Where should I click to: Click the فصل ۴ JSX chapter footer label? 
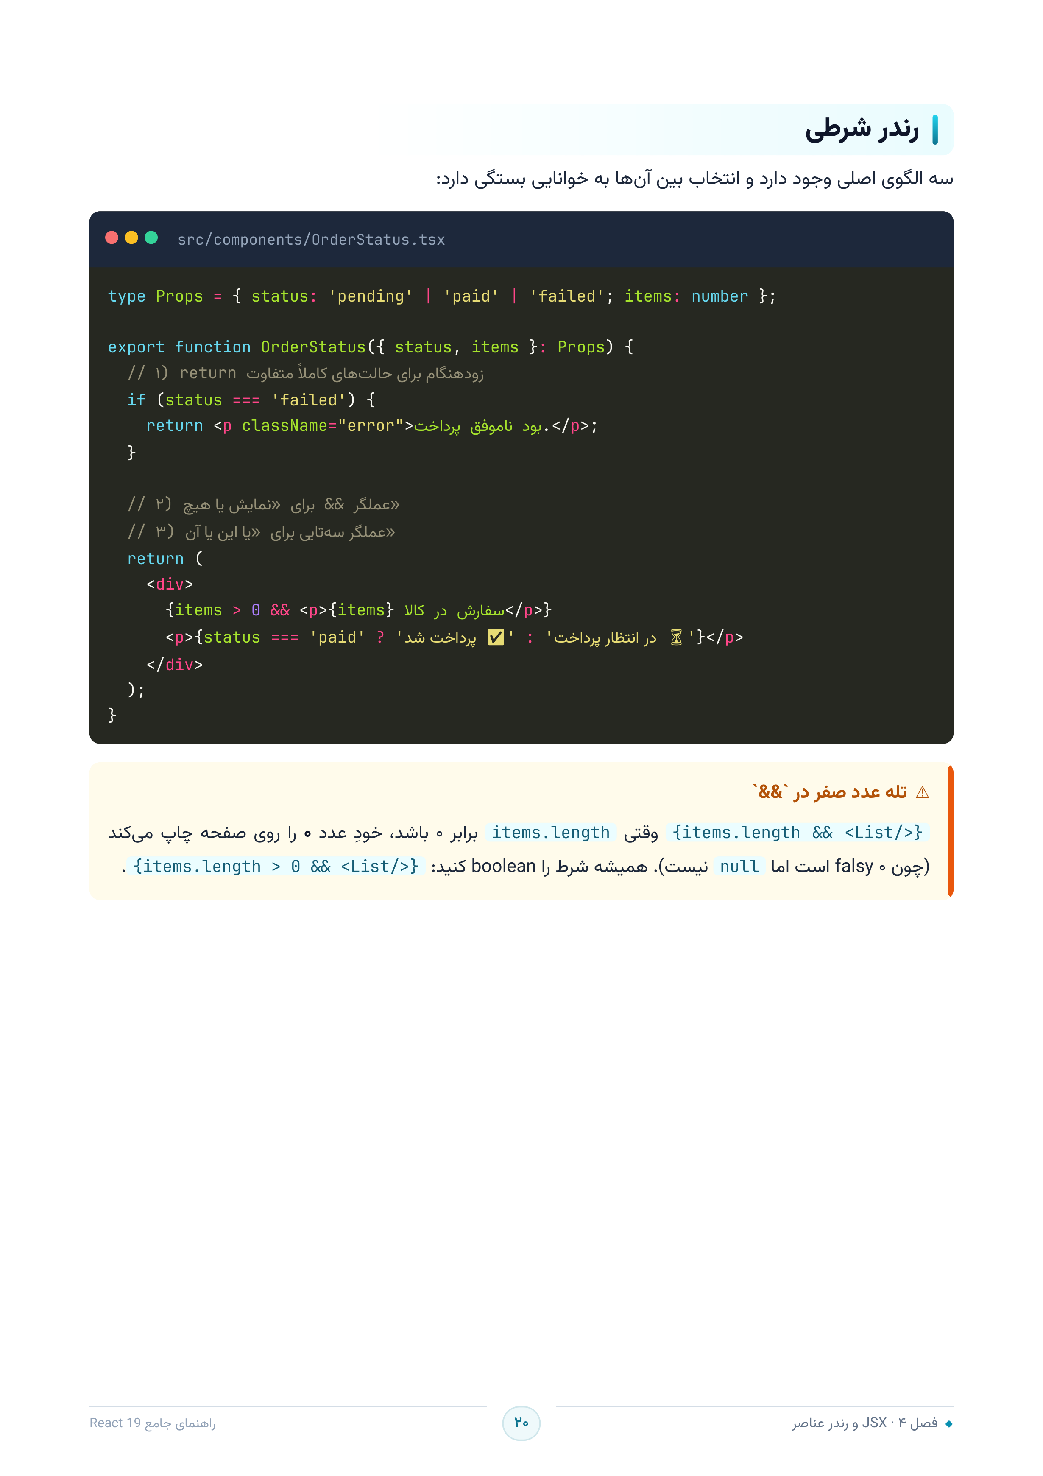(865, 1423)
